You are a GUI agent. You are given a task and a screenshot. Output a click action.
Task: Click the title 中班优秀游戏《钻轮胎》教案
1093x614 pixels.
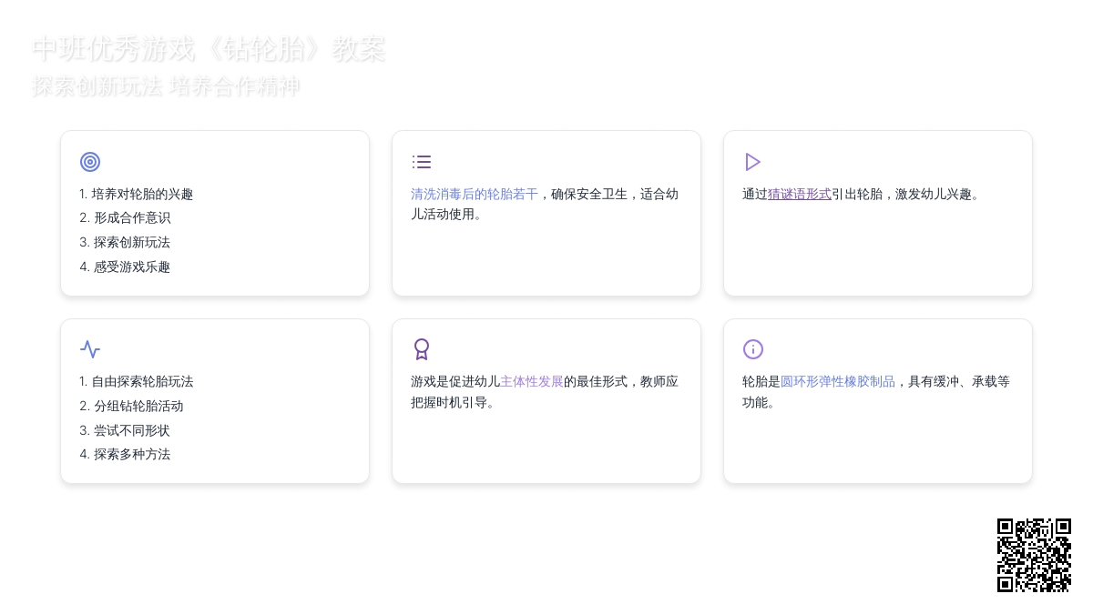coord(209,49)
